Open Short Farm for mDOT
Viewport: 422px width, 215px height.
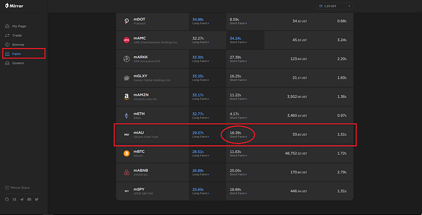[238, 23]
